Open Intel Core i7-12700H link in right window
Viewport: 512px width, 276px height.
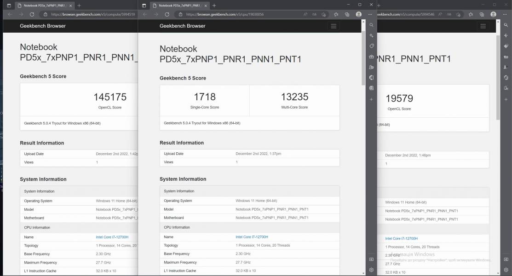pyautogui.click(x=401, y=238)
